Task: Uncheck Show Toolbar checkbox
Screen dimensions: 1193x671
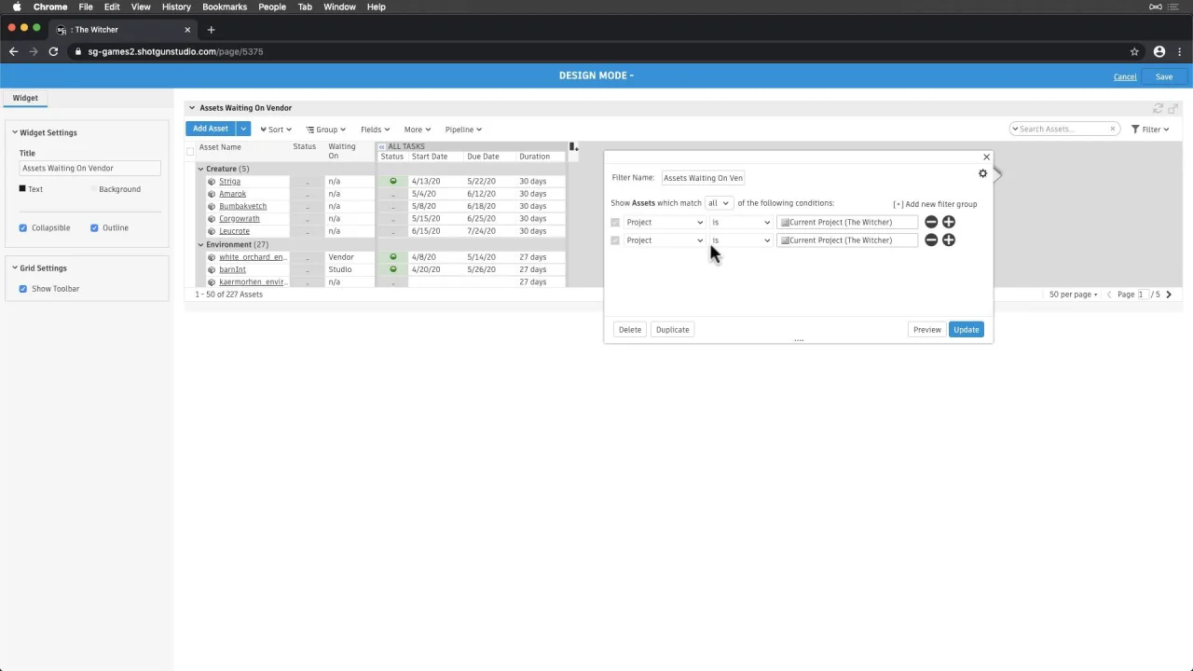Action: tap(23, 289)
